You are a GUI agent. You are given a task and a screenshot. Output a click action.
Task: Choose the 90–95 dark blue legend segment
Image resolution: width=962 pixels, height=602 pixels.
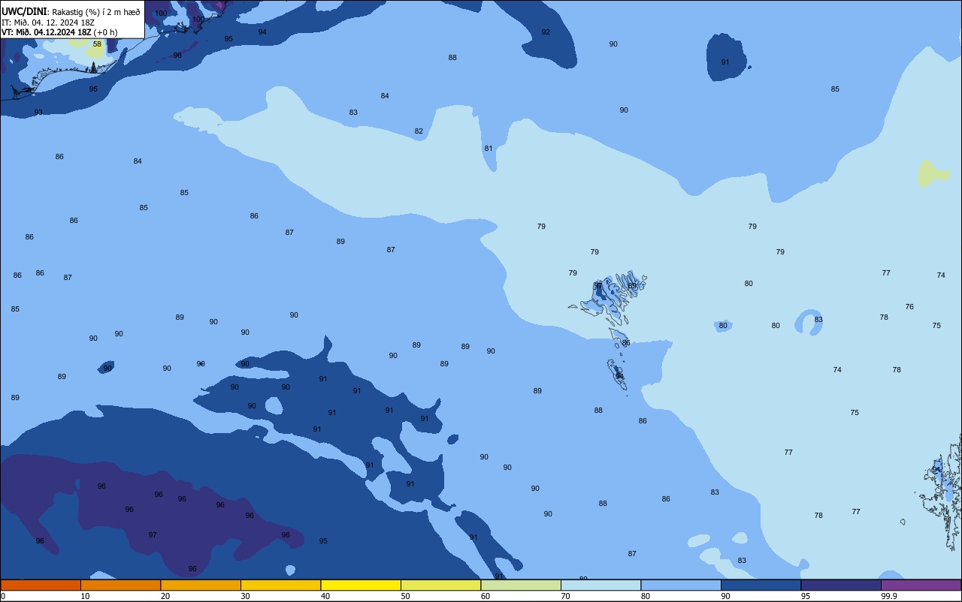click(761, 585)
